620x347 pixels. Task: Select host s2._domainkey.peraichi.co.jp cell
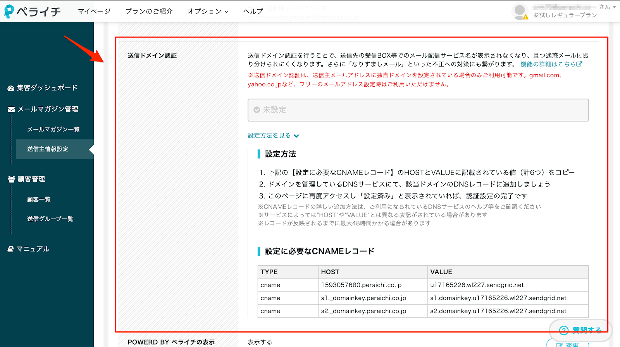click(x=373, y=311)
